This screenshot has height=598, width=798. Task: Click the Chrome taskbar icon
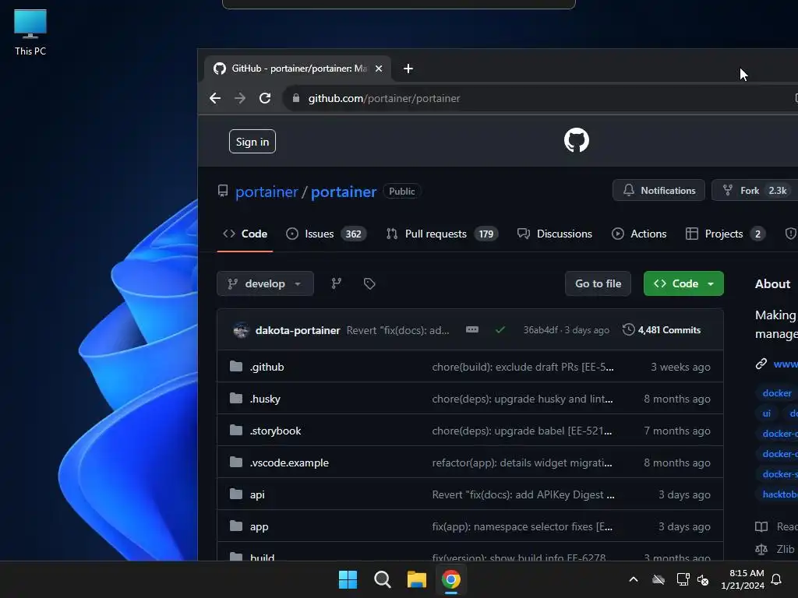tap(451, 579)
